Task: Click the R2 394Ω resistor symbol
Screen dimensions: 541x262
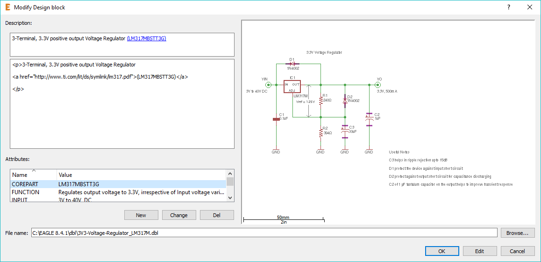Action: point(321,133)
